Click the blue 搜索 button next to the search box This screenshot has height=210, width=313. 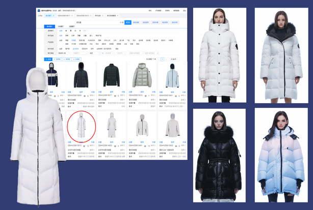tap(128, 22)
